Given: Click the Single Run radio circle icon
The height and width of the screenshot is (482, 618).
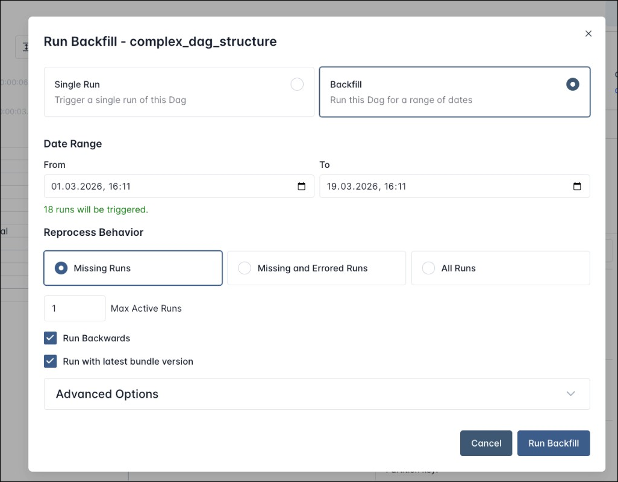Looking at the screenshot, I should coord(297,84).
